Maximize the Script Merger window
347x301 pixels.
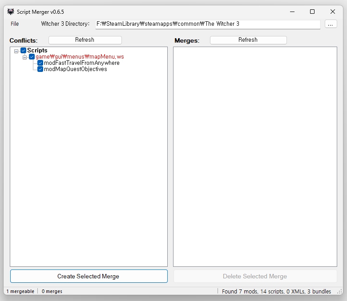(312, 12)
